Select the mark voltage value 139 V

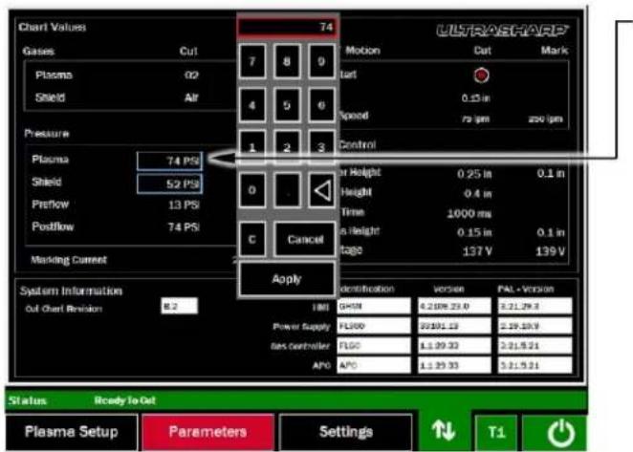[550, 251]
